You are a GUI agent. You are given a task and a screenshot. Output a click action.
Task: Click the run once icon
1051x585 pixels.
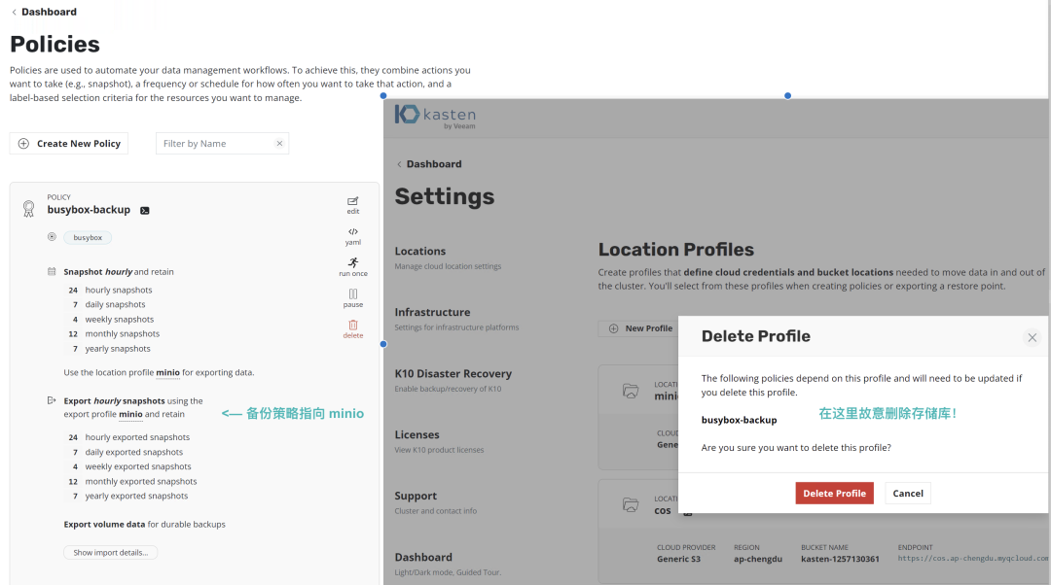[x=352, y=266]
